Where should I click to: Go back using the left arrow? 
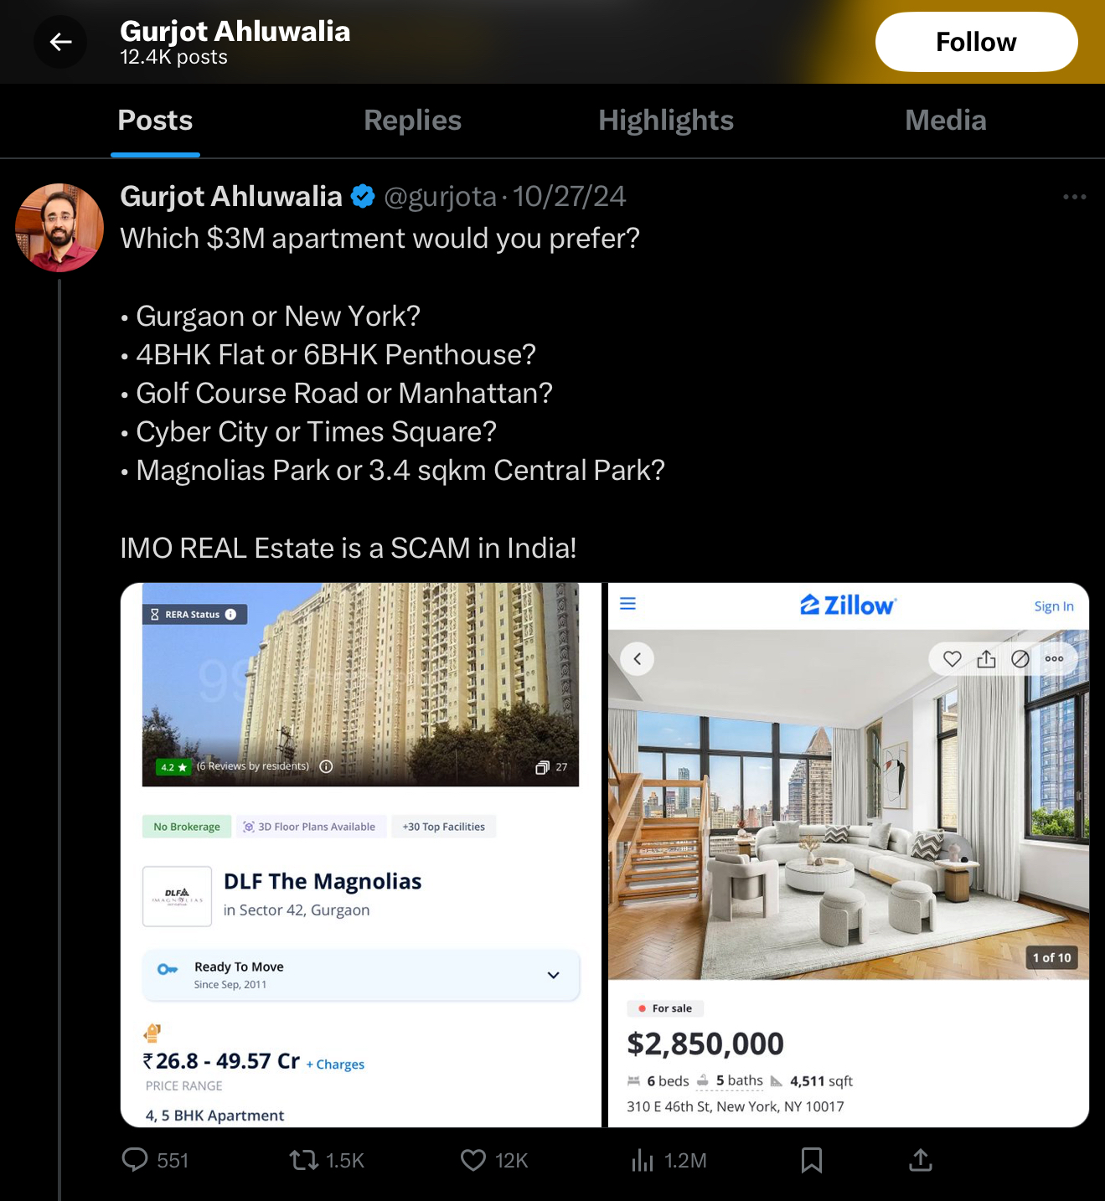tap(60, 42)
